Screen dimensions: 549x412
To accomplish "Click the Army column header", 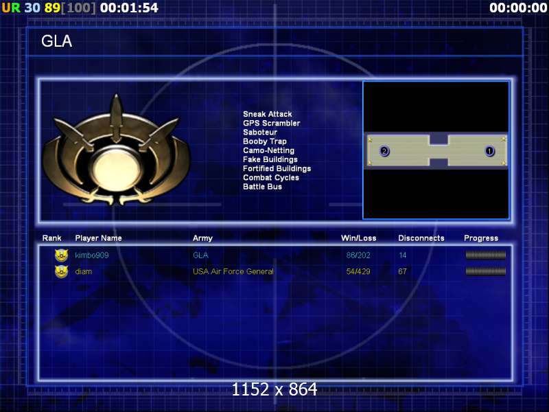I will (x=202, y=238).
